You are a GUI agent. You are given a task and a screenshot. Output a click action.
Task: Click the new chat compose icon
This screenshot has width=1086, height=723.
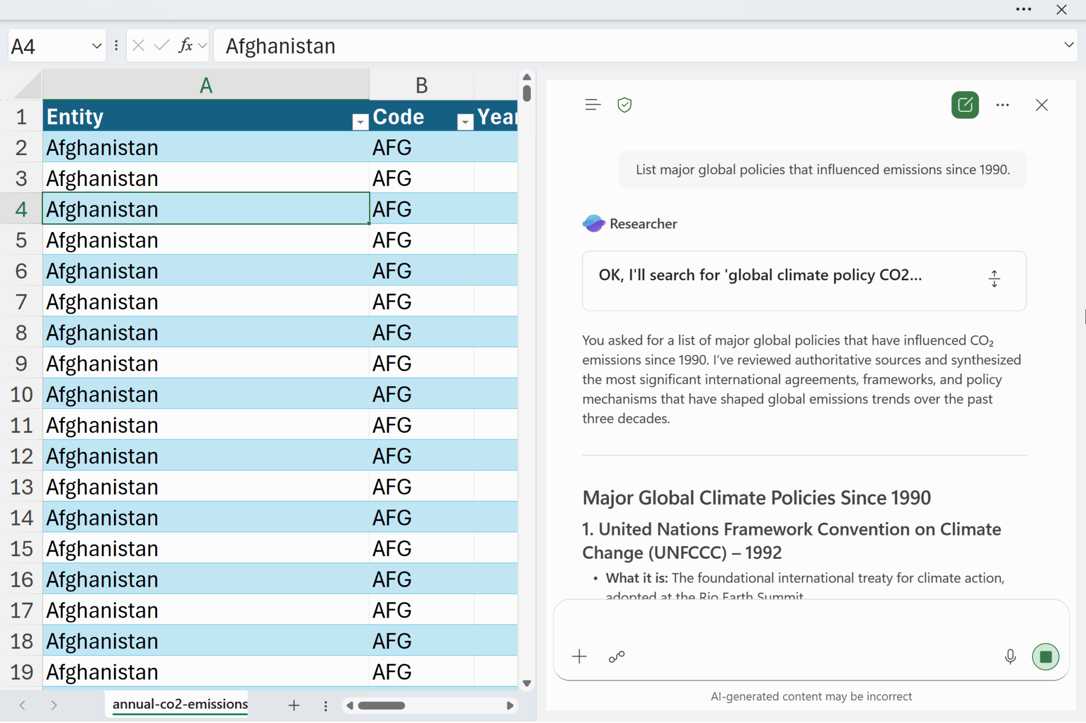coord(965,105)
